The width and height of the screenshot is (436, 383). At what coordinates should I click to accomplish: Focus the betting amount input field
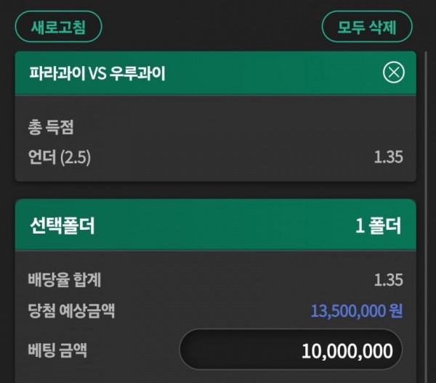click(291, 351)
